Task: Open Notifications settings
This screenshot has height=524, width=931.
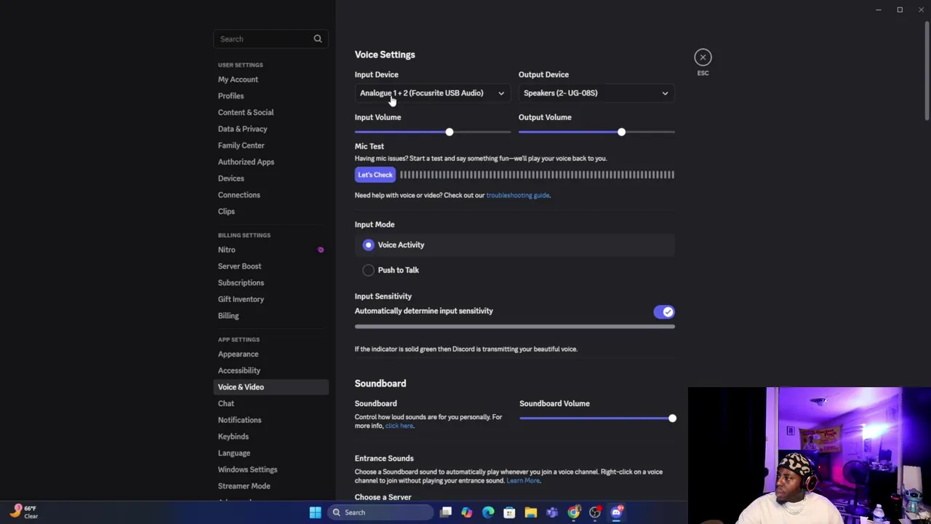Action: 239,420
